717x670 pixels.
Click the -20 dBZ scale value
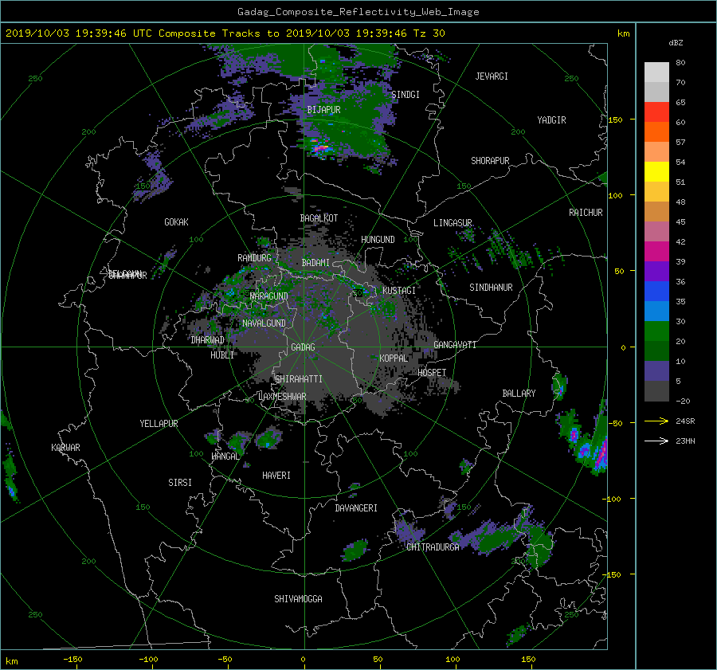click(x=683, y=401)
